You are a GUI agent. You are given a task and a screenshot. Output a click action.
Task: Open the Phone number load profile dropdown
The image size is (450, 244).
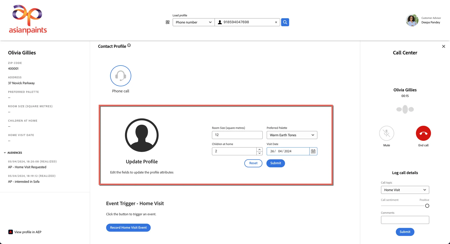pyautogui.click(x=194, y=22)
